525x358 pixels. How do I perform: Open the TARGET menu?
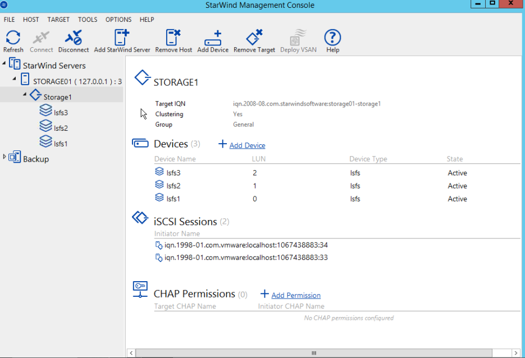point(58,20)
